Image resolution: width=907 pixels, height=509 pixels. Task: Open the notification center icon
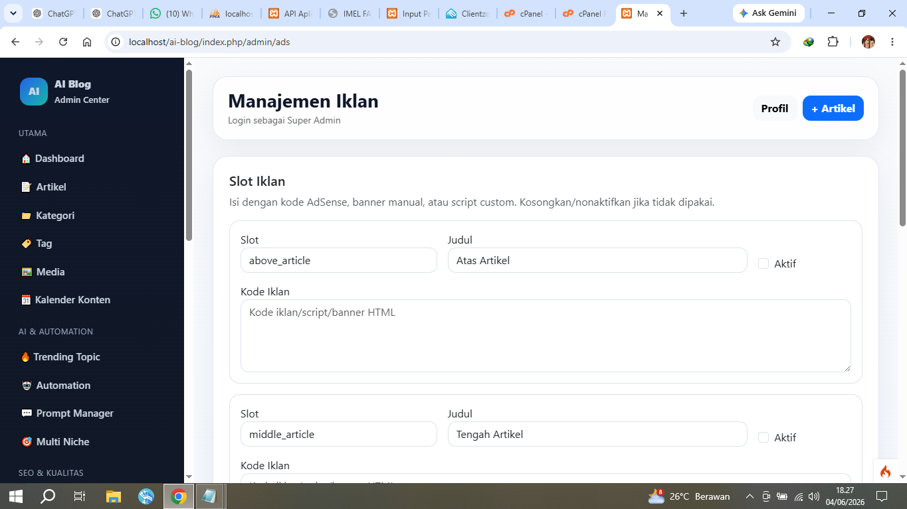pos(882,496)
